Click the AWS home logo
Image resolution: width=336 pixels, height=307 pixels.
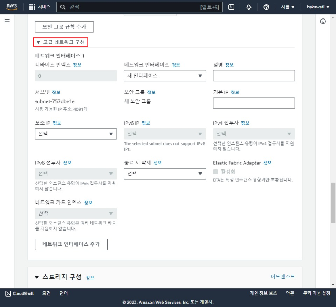[11, 6]
